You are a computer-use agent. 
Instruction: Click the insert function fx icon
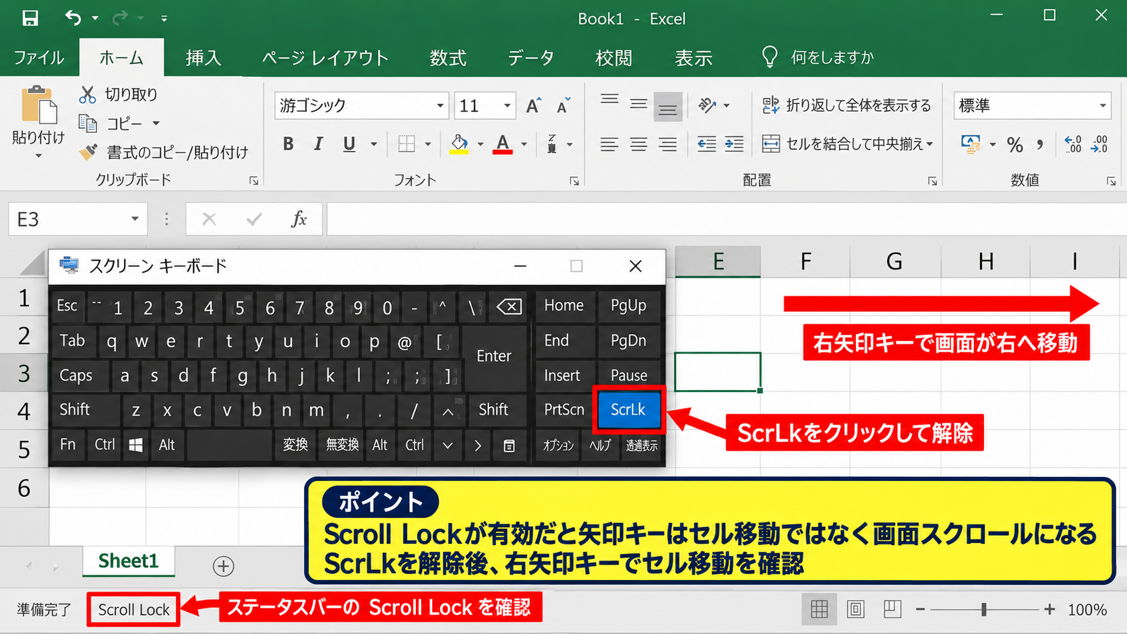click(x=299, y=219)
